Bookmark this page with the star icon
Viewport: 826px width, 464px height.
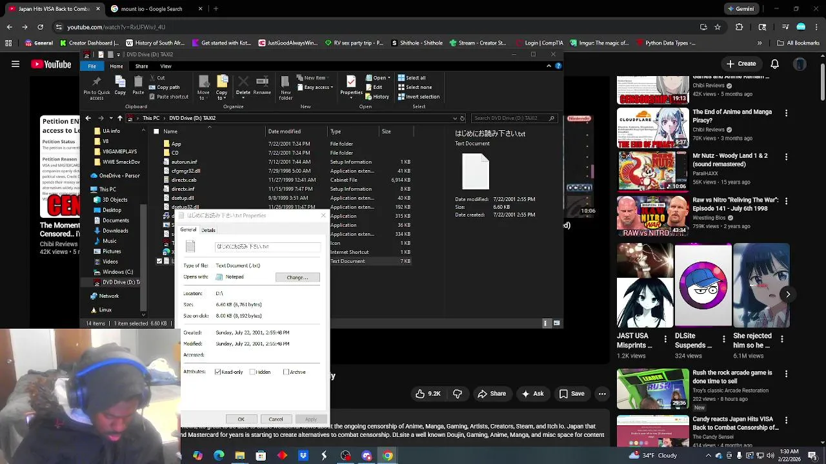[x=718, y=27]
